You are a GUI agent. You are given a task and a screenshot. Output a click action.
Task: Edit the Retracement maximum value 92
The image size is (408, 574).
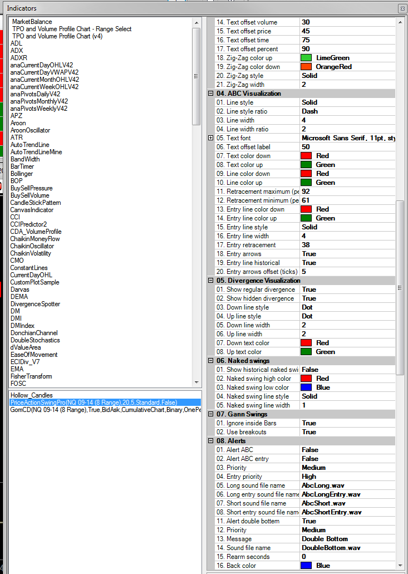347,192
